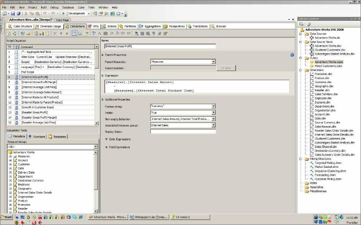Click the Start button on taskbar
This screenshot has width=361, height=225.
tap(7, 217)
